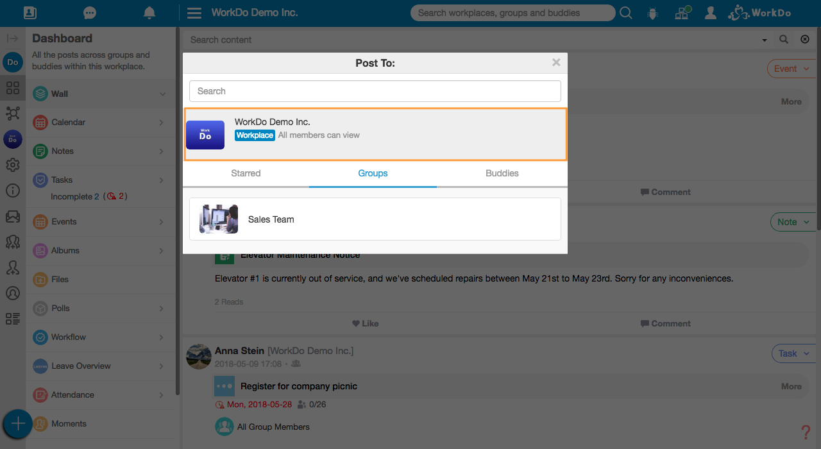Open the Event post type dropdown
Image resolution: width=821 pixels, height=449 pixels.
click(x=791, y=69)
